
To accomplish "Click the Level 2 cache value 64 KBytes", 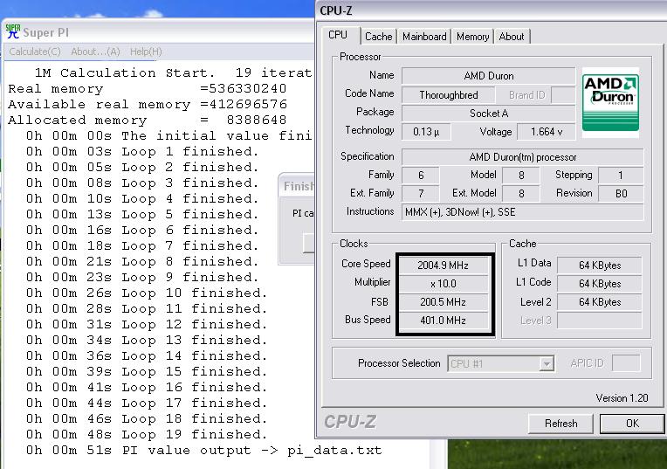I will click(600, 302).
